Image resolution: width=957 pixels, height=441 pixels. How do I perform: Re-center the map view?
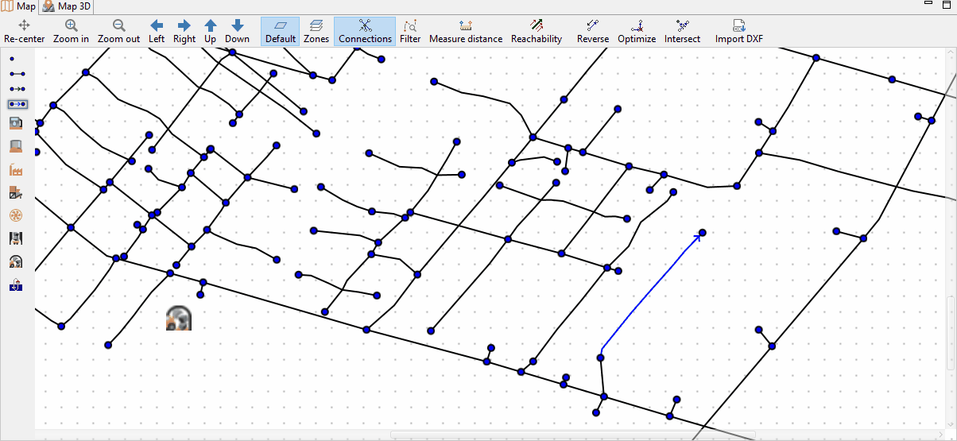(x=25, y=32)
